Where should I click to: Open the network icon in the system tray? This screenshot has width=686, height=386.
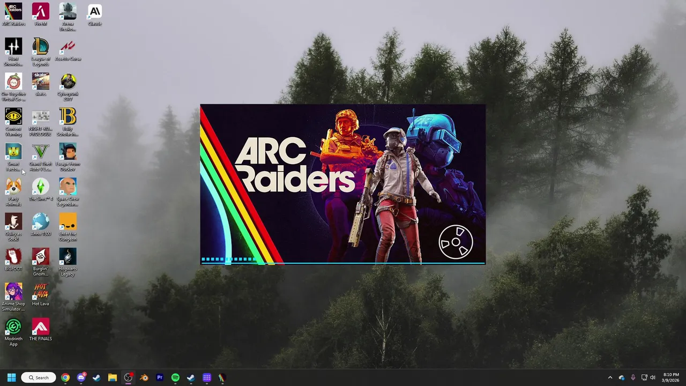pos(644,377)
